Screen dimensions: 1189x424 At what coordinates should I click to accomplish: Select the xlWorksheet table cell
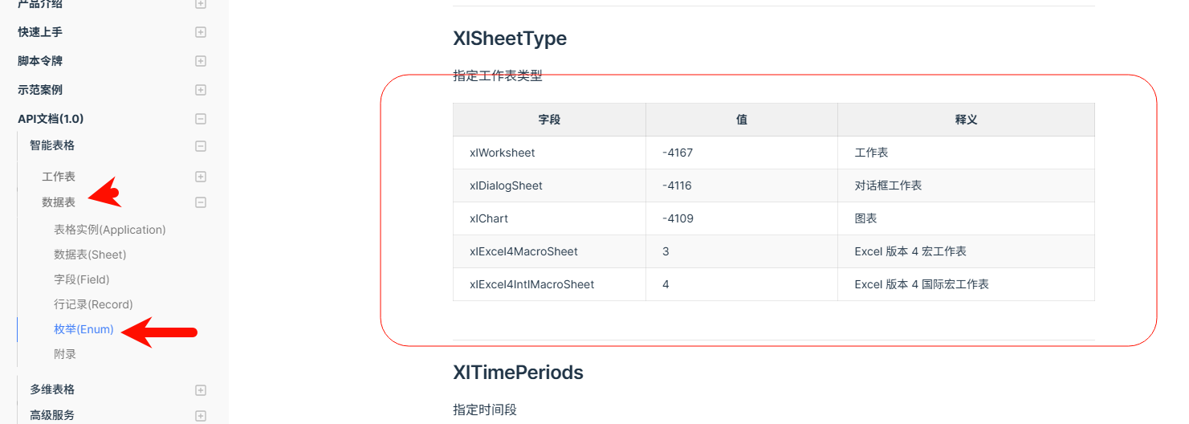(x=549, y=153)
